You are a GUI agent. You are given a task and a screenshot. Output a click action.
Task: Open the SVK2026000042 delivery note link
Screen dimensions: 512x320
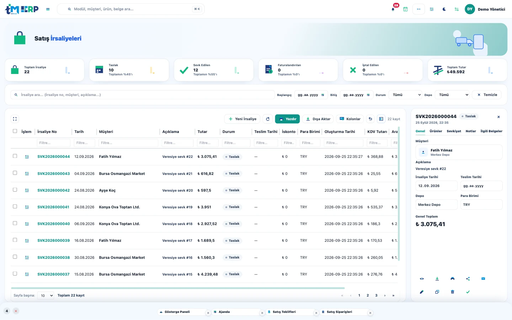tap(53, 191)
